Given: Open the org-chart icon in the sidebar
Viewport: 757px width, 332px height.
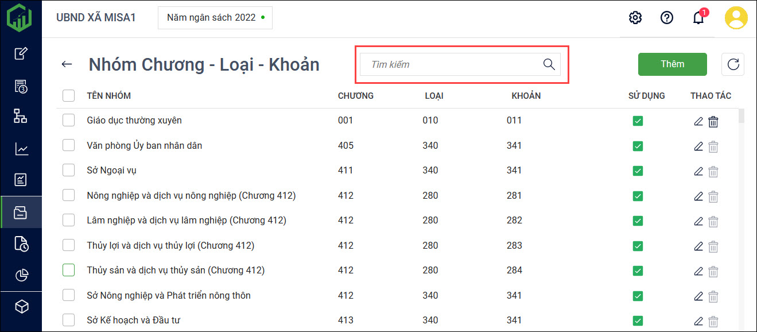Looking at the screenshot, I should click(21, 117).
